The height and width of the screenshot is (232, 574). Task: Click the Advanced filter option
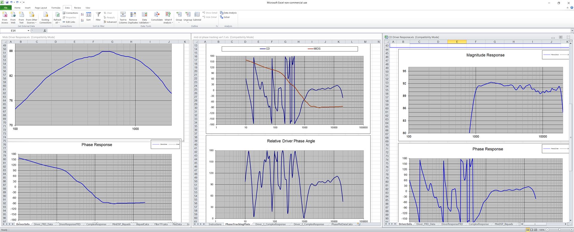[110, 22]
